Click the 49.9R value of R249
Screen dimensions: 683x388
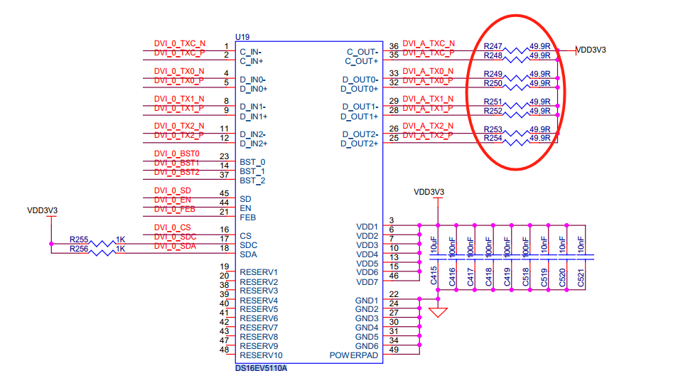[x=540, y=74]
